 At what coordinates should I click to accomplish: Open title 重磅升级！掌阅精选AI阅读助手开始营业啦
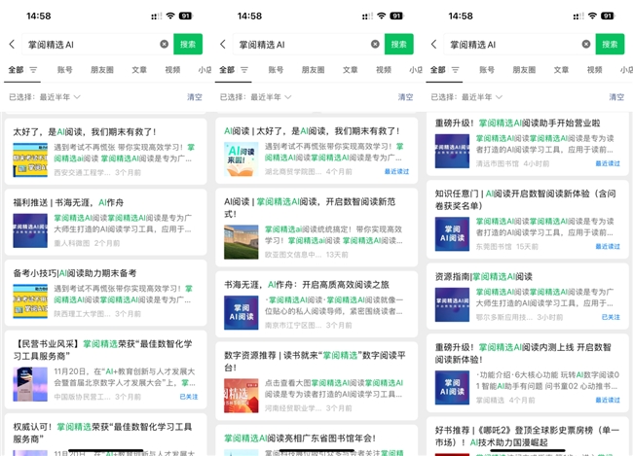[x=517, y=123]
